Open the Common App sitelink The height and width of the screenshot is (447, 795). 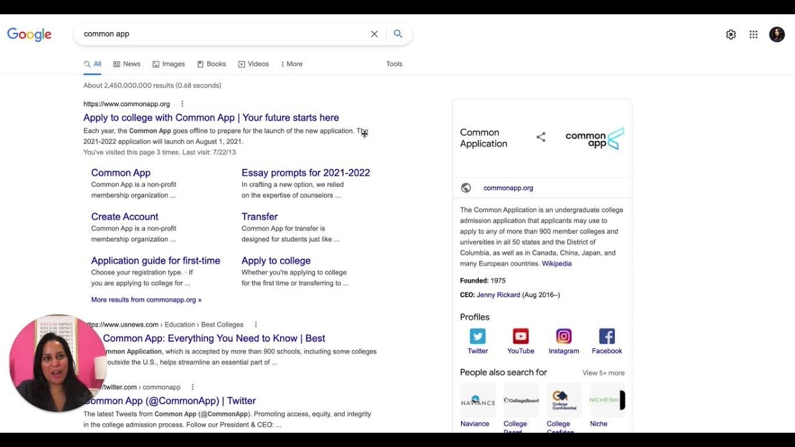[x=120, y=173]
